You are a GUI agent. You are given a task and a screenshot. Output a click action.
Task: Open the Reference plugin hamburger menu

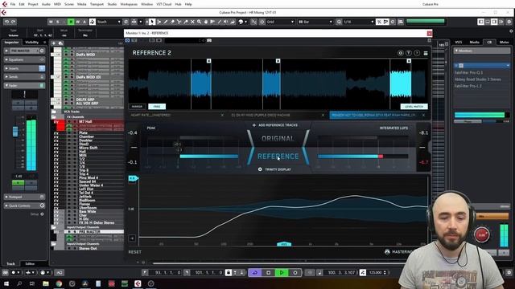click(426, 53)
